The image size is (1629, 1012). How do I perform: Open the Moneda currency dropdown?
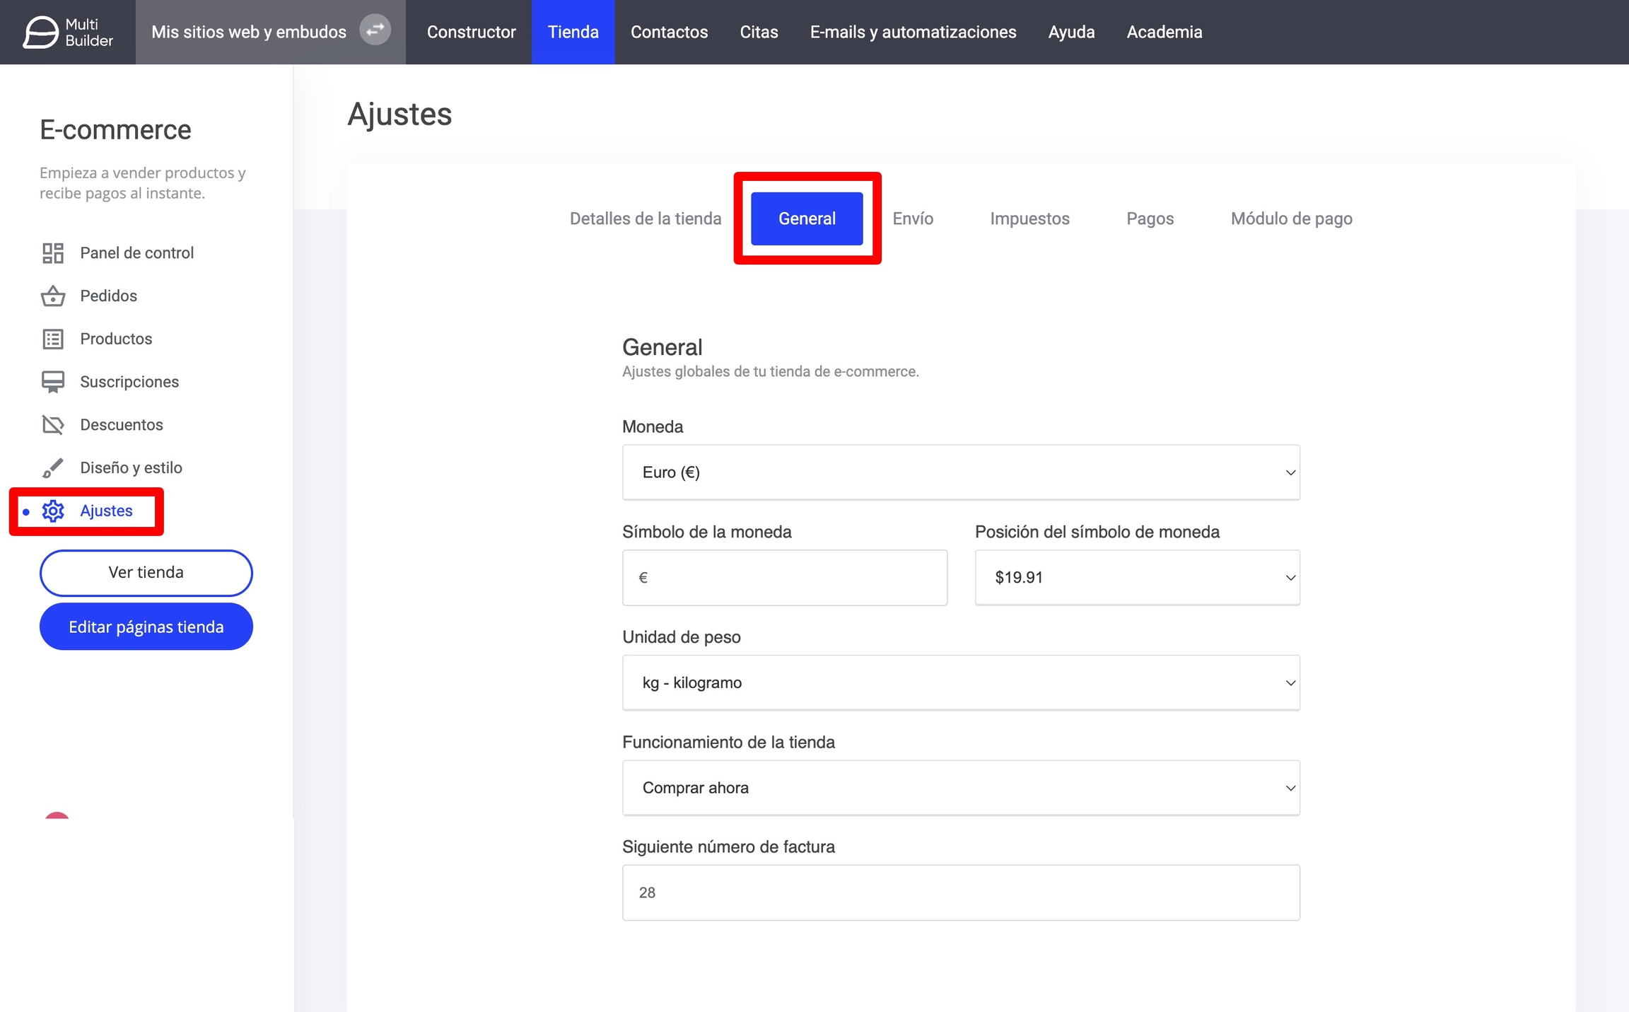point(960,472)
